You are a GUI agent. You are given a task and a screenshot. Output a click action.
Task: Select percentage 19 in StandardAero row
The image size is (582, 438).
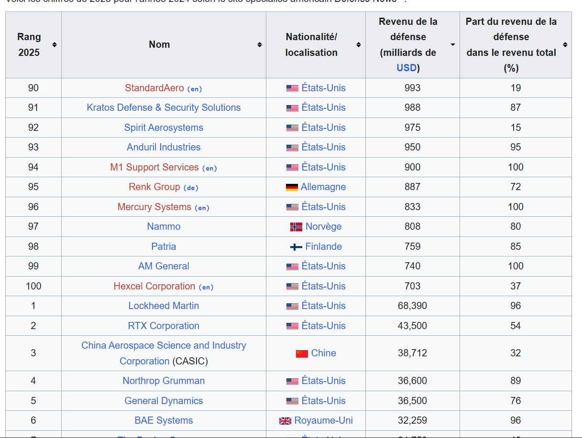(x=516, y=88)
